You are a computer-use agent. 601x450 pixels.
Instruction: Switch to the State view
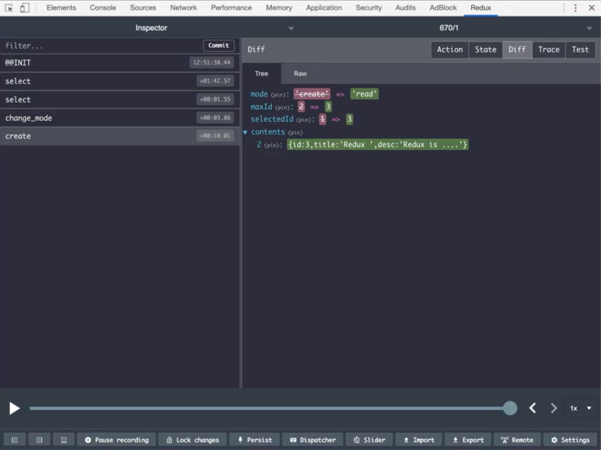tap(485, 49)
